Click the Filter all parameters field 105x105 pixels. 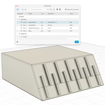[36, 9]
